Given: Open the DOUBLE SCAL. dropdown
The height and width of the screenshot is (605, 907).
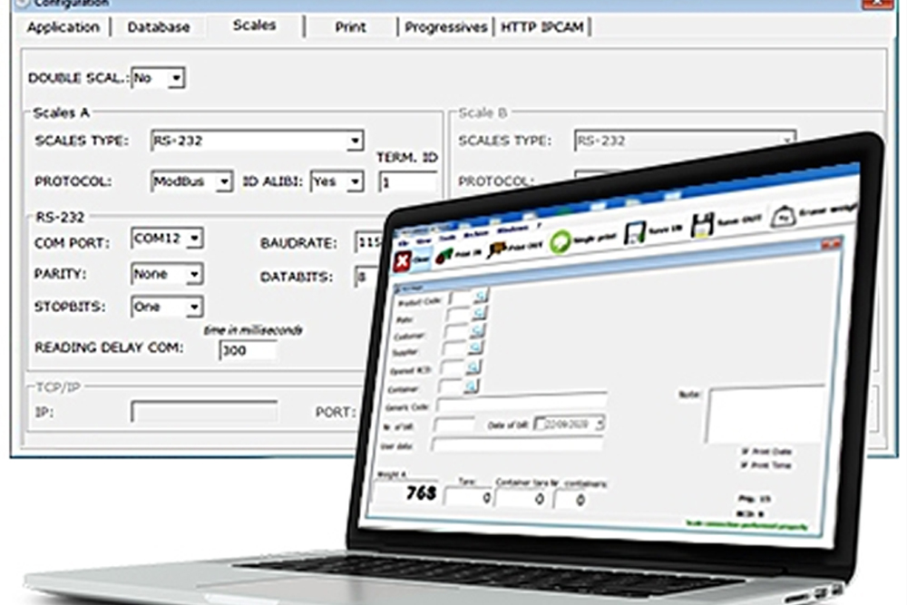Looking at the screenshot, I should [x=176, y=79].
